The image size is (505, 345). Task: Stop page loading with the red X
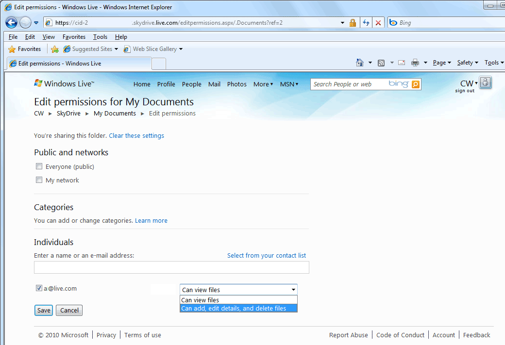point(378,23)
